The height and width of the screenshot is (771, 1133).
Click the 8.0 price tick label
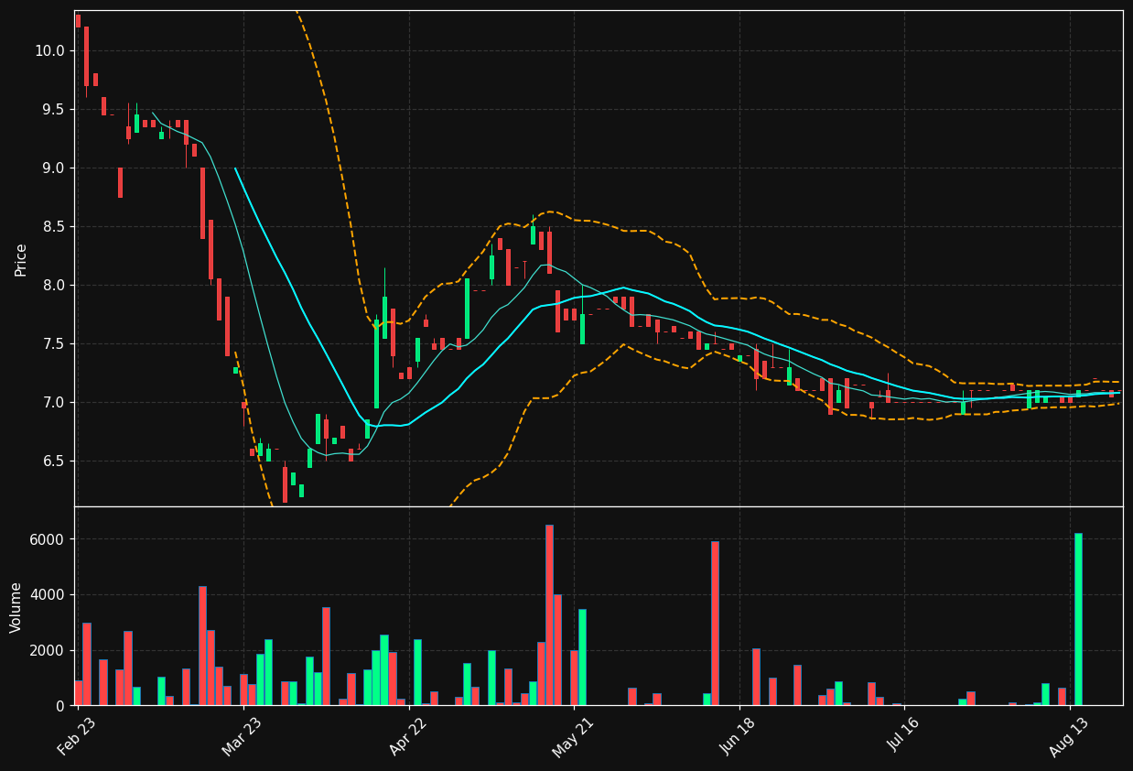point(53,285)
